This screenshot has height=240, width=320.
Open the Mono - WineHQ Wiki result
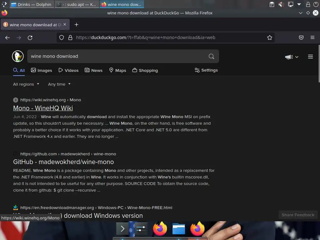point(43,108)
